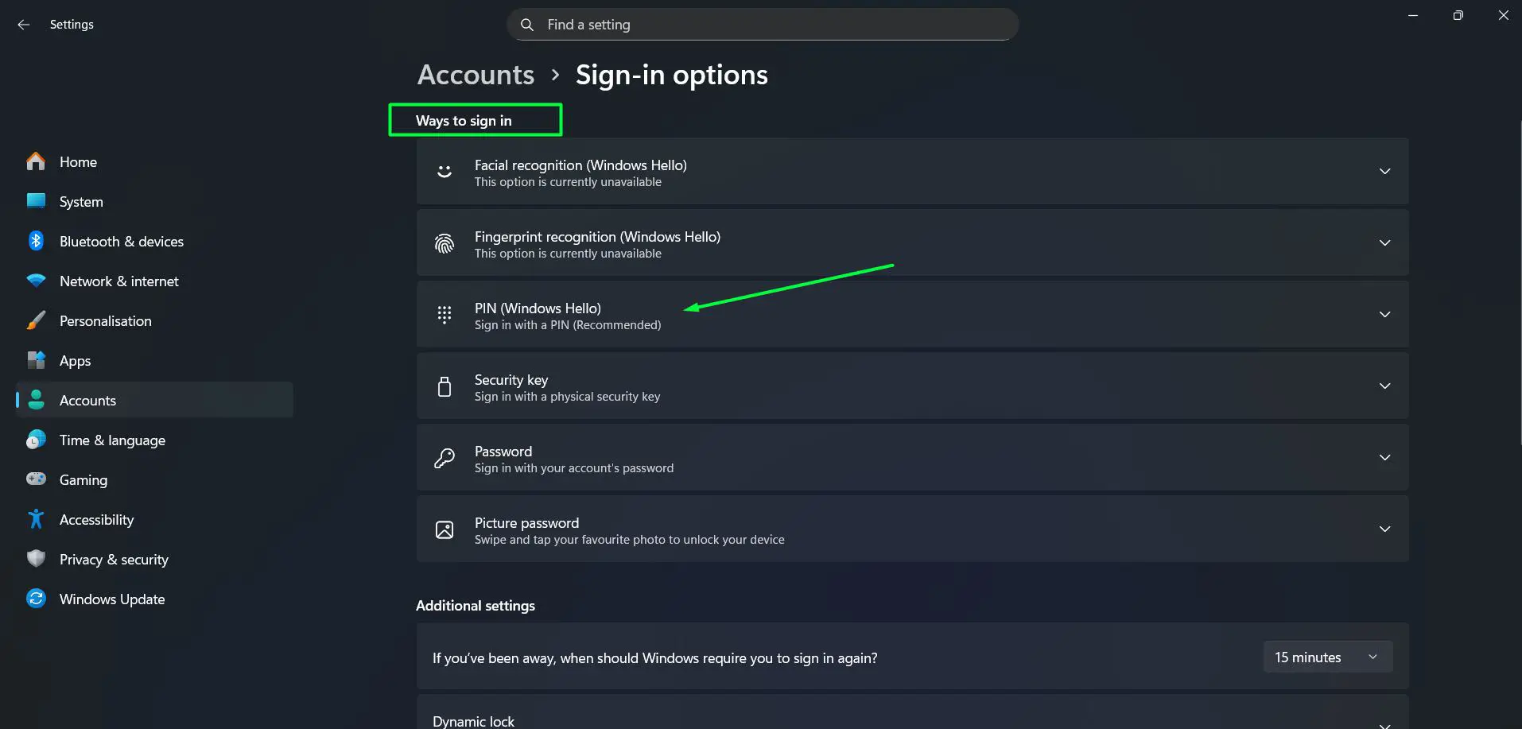Viewport: 1522px width, 729px height.
Task: Expand the Fingerprint recognition section
Action: (x=1385, y=242)
